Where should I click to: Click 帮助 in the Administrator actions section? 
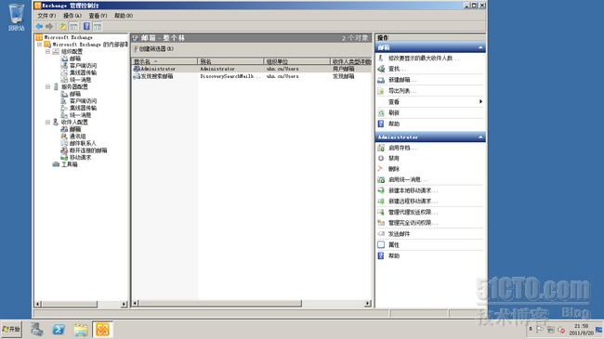(394, 255)
